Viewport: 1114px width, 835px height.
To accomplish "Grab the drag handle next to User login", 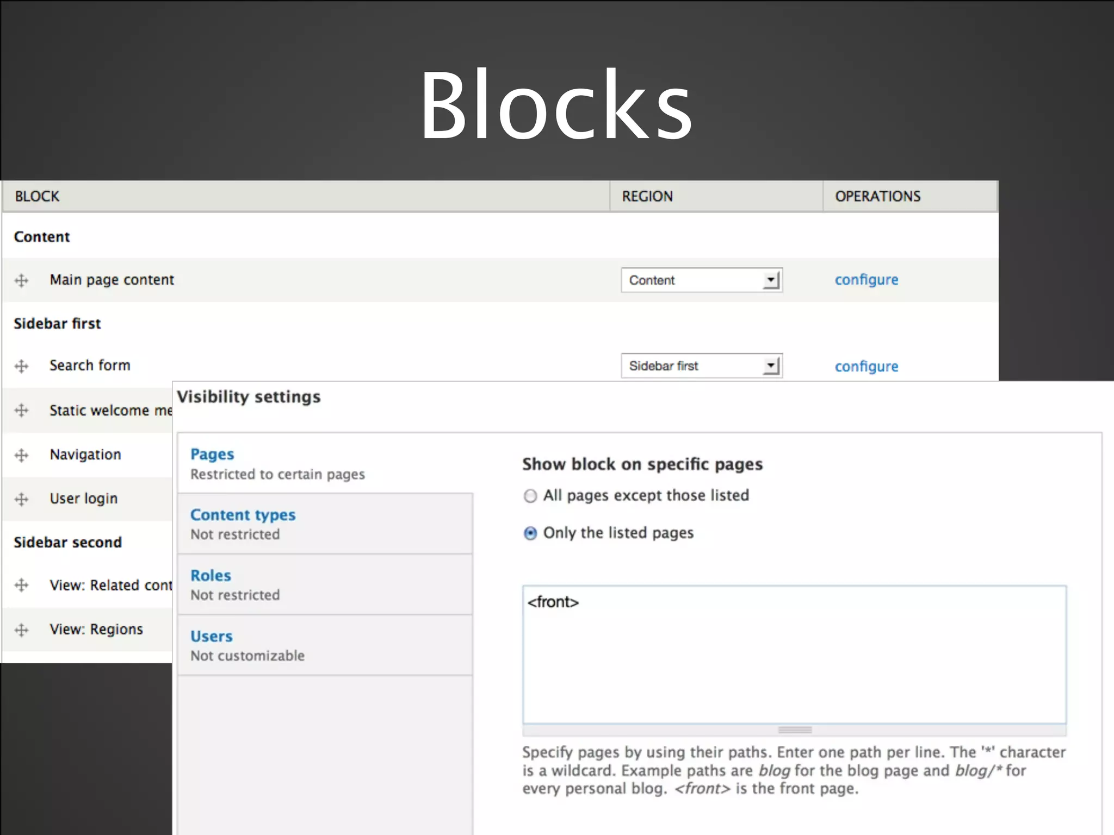I will click(21, 499).
